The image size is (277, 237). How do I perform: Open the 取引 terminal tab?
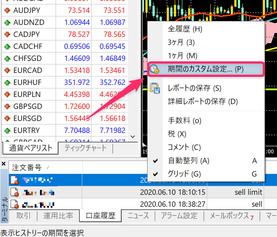pos(23,216)
